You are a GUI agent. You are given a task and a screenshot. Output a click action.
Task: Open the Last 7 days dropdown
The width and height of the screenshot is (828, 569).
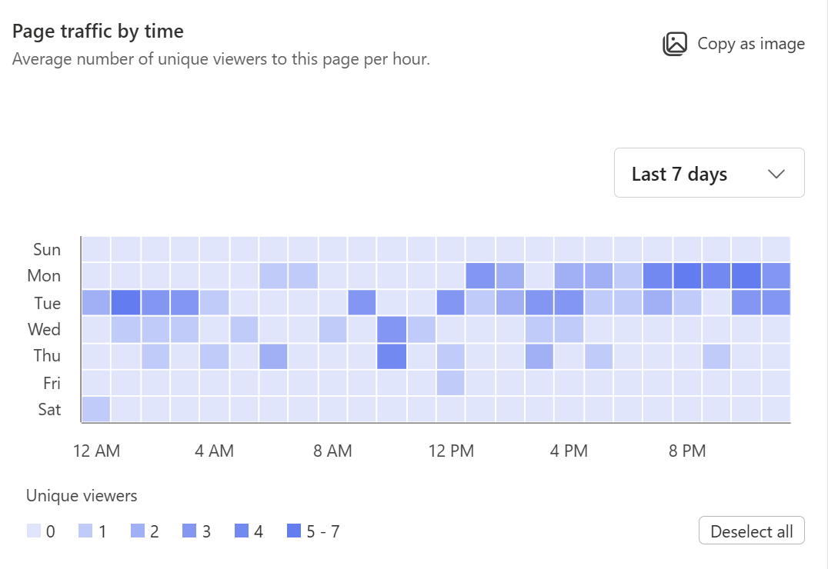click(x=708, y=173)
